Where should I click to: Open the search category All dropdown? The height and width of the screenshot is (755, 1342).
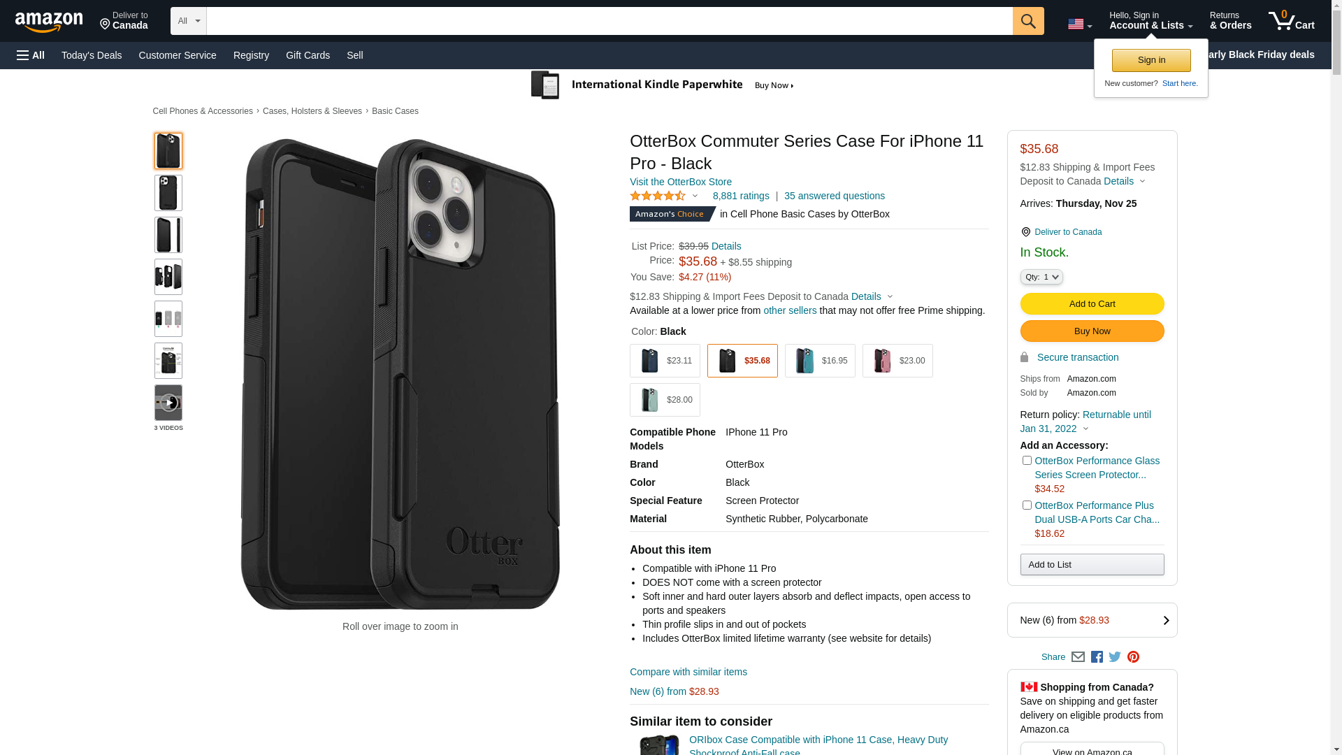[x=189, y=21]
